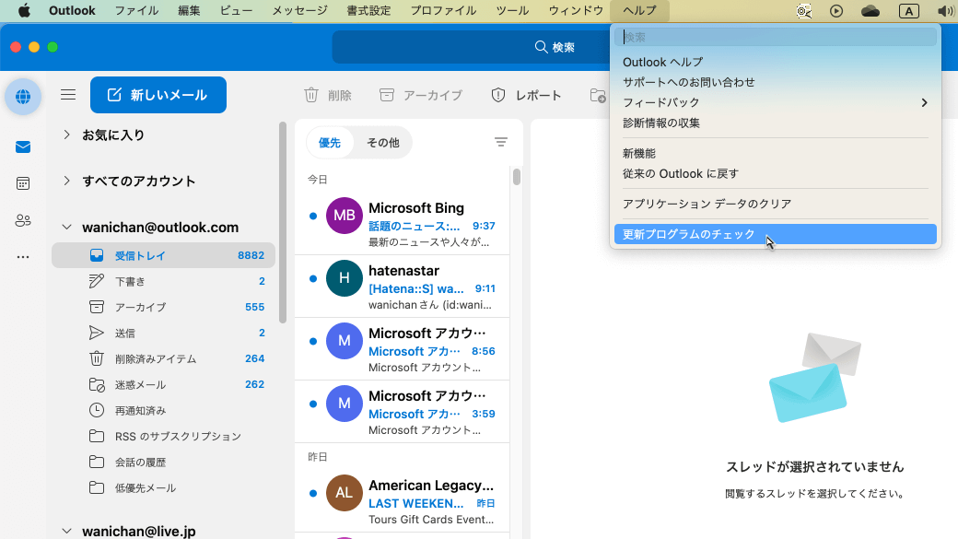Switch to the その他 inbox tab
Viewport: 958px width, 539px height.
(383, 143)
